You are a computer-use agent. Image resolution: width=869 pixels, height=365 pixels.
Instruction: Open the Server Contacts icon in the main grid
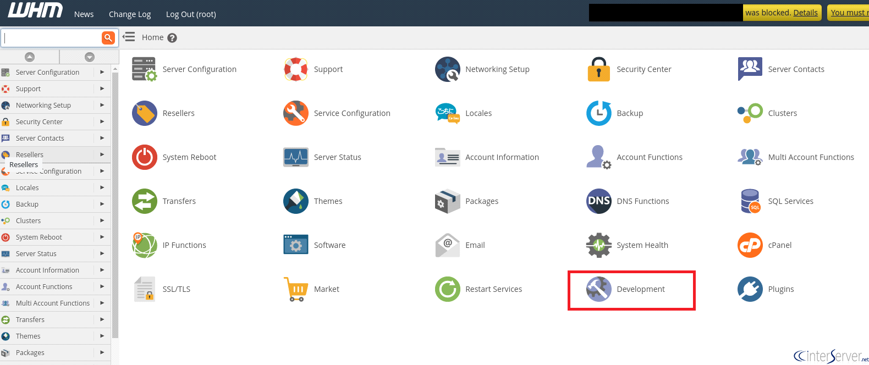pyautogui.click(x=750, y=69)
